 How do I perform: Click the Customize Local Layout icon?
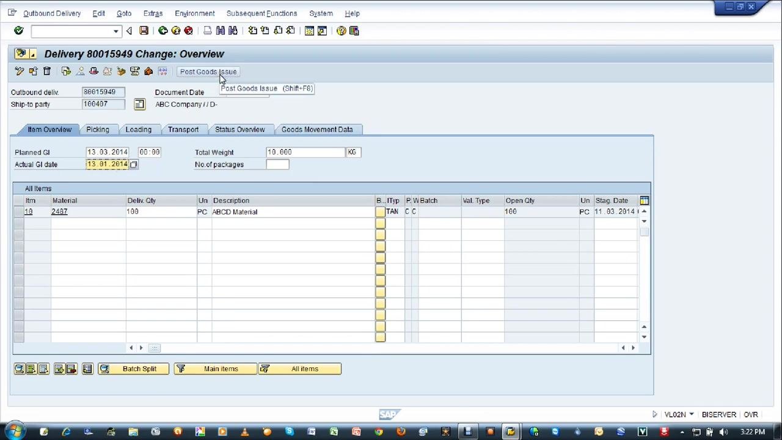354,31
